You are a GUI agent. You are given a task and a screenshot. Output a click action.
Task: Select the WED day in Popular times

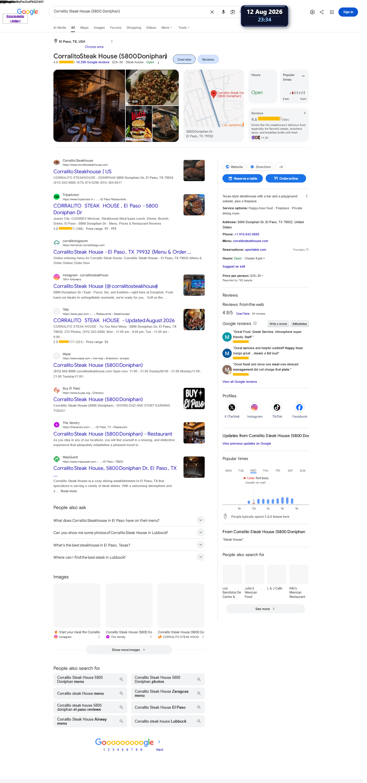point(253,470)
